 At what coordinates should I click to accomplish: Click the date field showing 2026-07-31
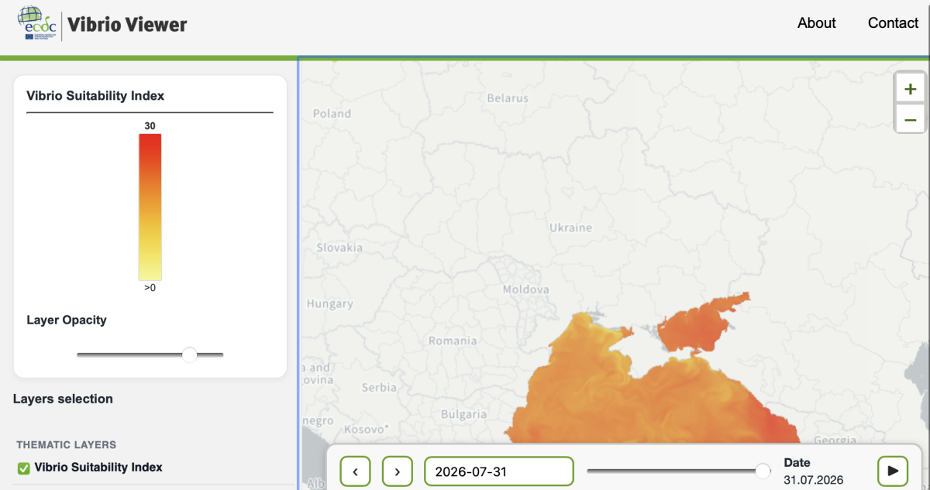pyautogui.click(x=499, y=471)
